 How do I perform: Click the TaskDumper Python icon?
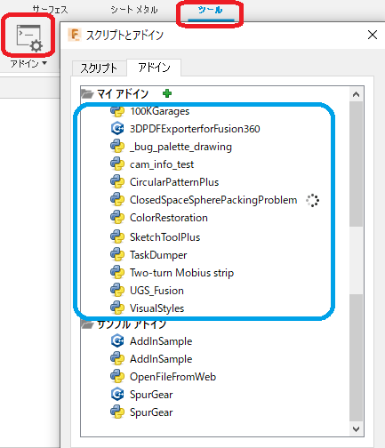click(x=117, y=255)
